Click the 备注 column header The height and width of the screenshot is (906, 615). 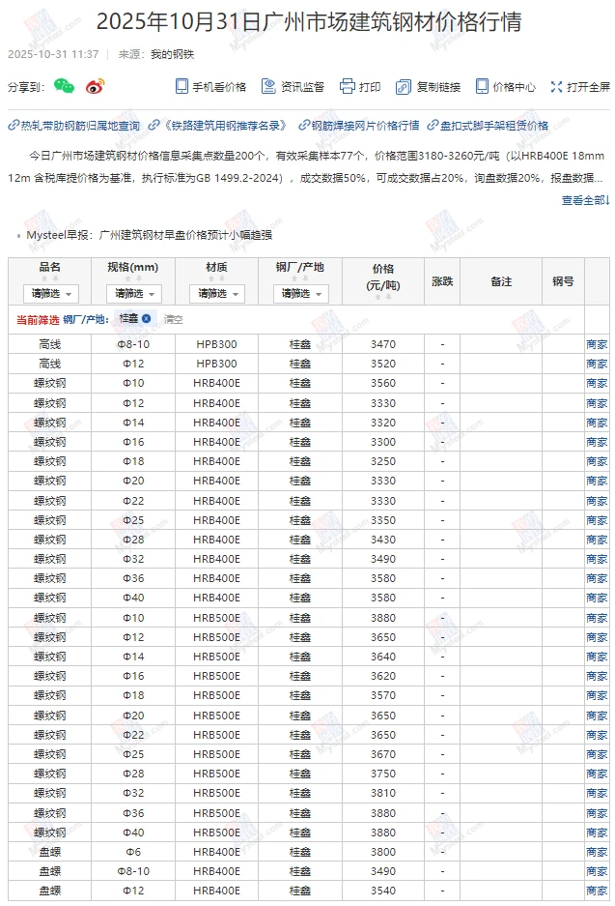pyautogui.click(x=501, y=281)
